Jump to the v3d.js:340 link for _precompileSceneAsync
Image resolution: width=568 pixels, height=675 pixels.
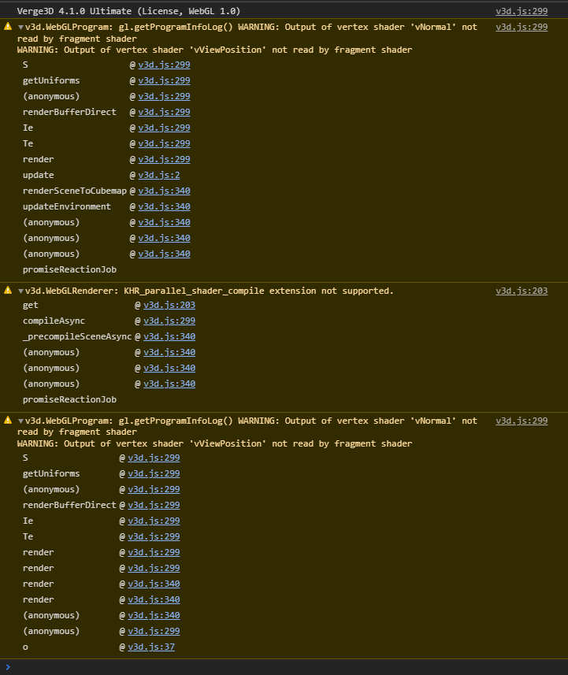[169, 336]
